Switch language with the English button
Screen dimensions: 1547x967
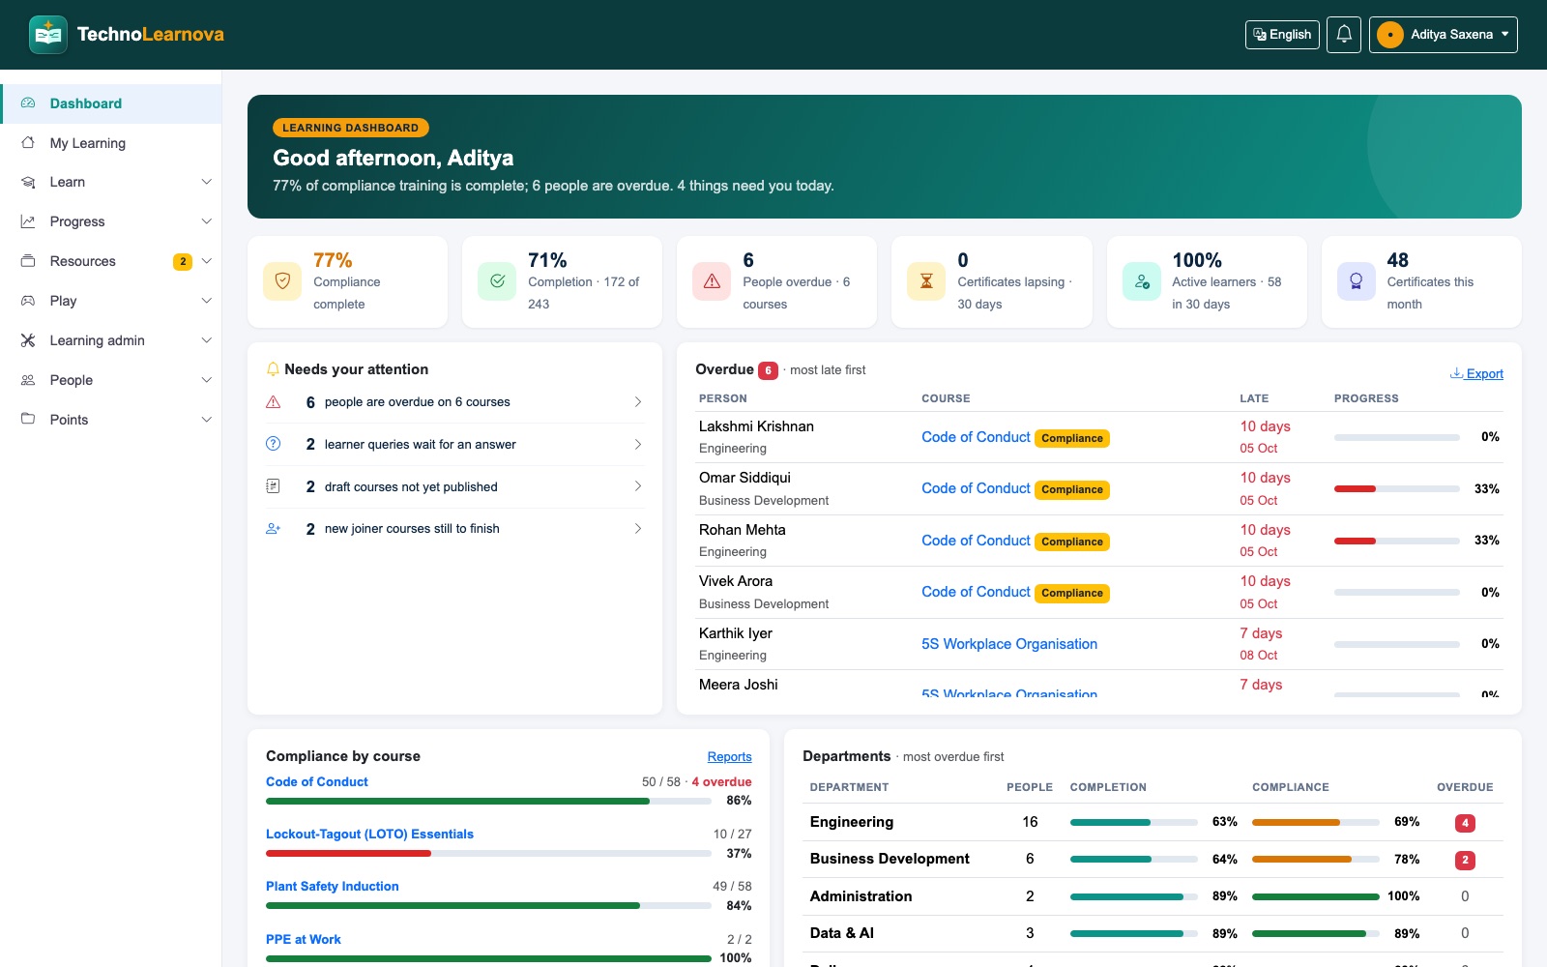coord(1282,35)
